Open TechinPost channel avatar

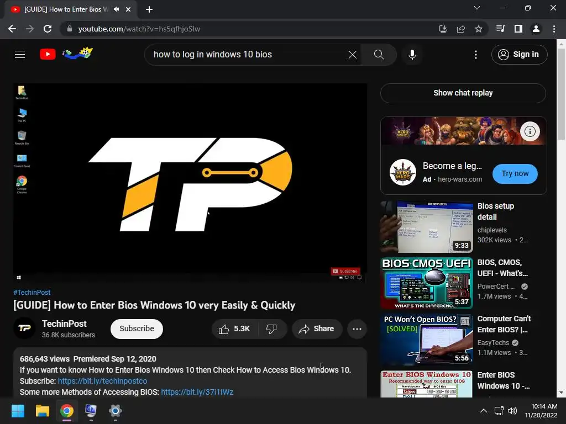(x=24, y=328)
